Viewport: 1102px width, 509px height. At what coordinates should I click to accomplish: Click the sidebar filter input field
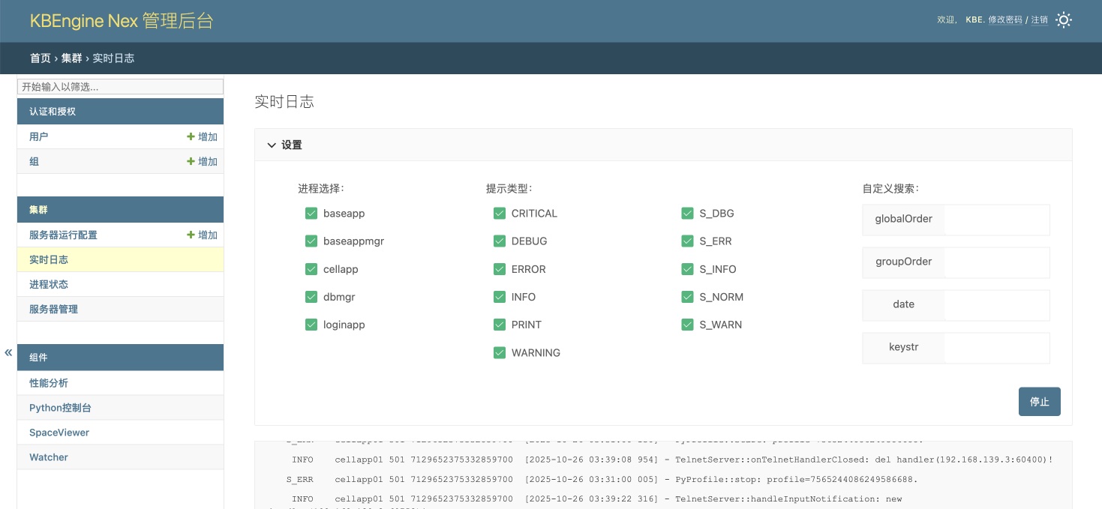tap(120, 87)
